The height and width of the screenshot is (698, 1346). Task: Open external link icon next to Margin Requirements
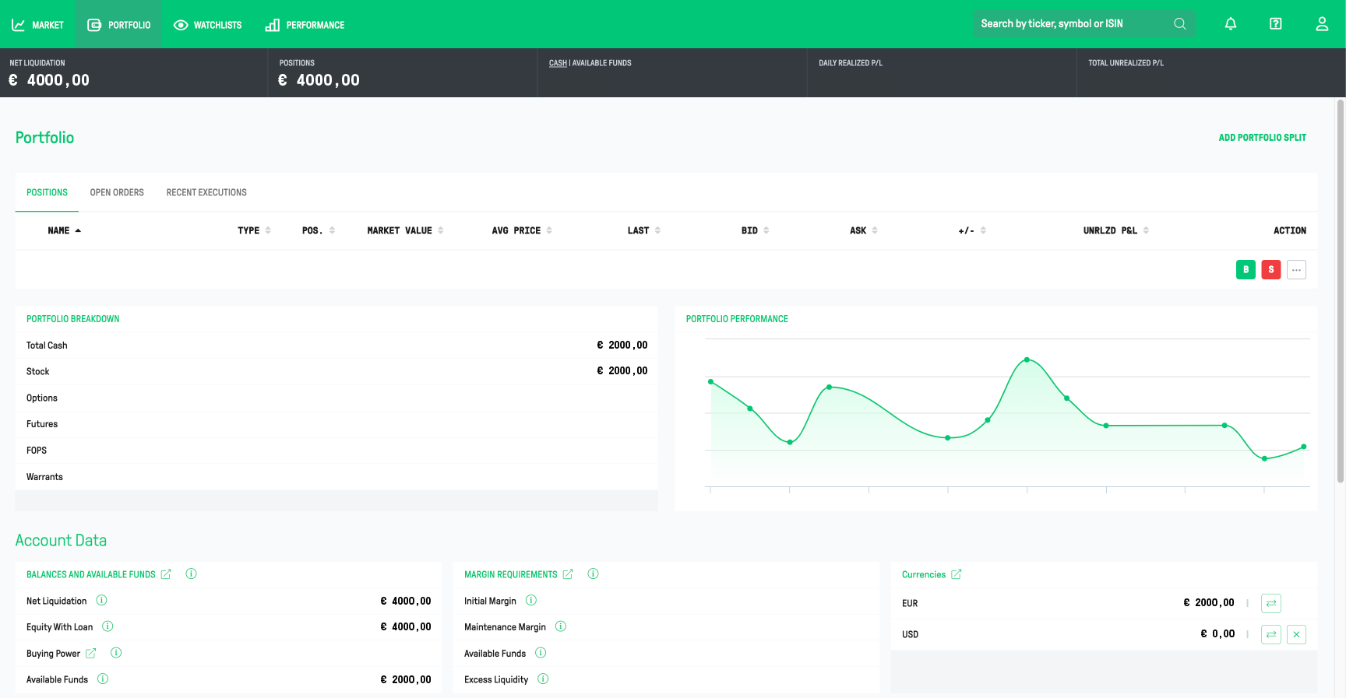(x=568, y=574)
